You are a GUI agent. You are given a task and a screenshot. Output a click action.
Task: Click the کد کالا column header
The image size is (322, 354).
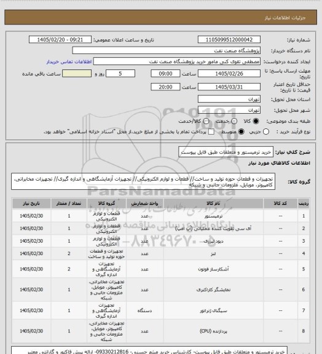[x=280, y=203]
